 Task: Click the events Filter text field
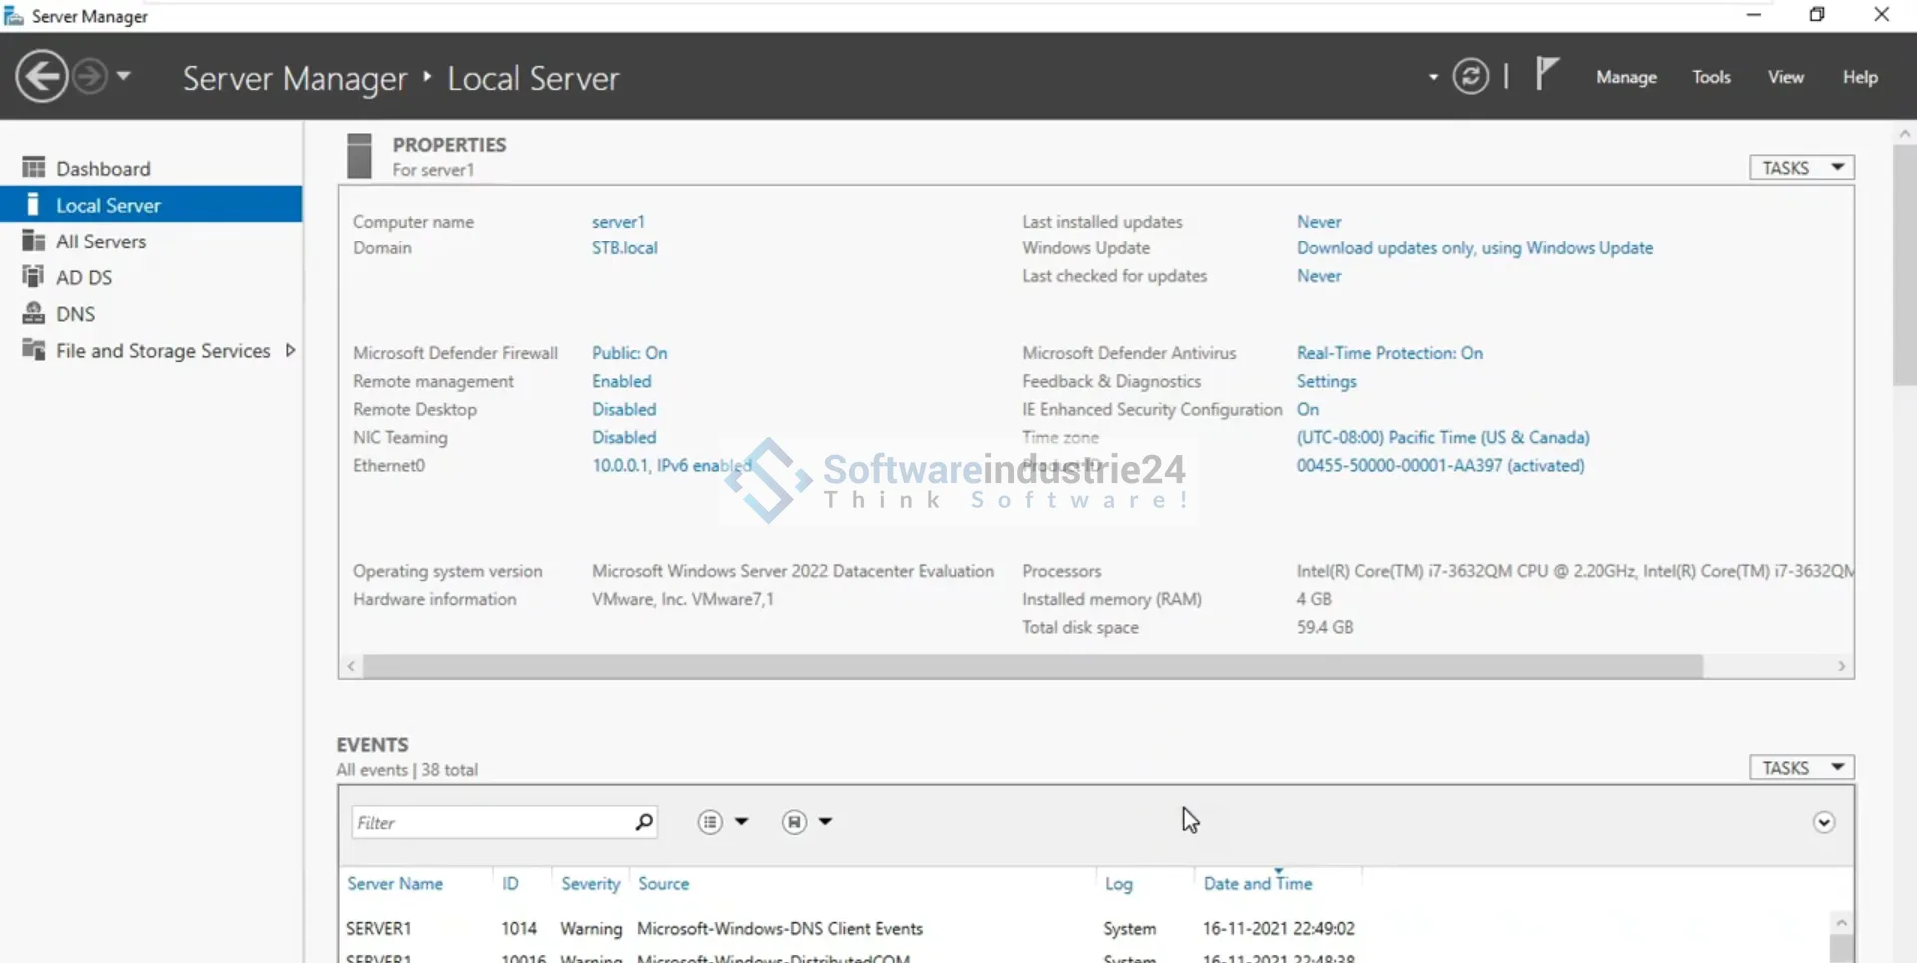point(489,822)
